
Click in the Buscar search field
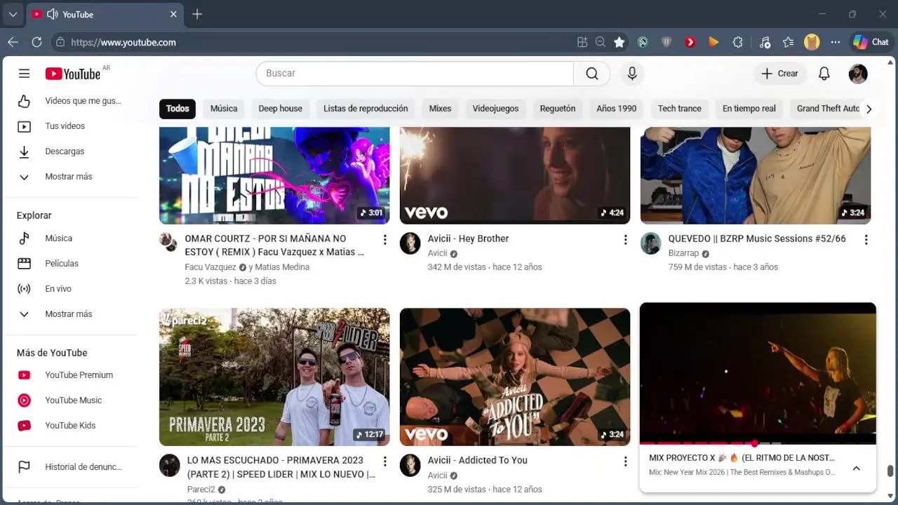click(x=415, y=74)
